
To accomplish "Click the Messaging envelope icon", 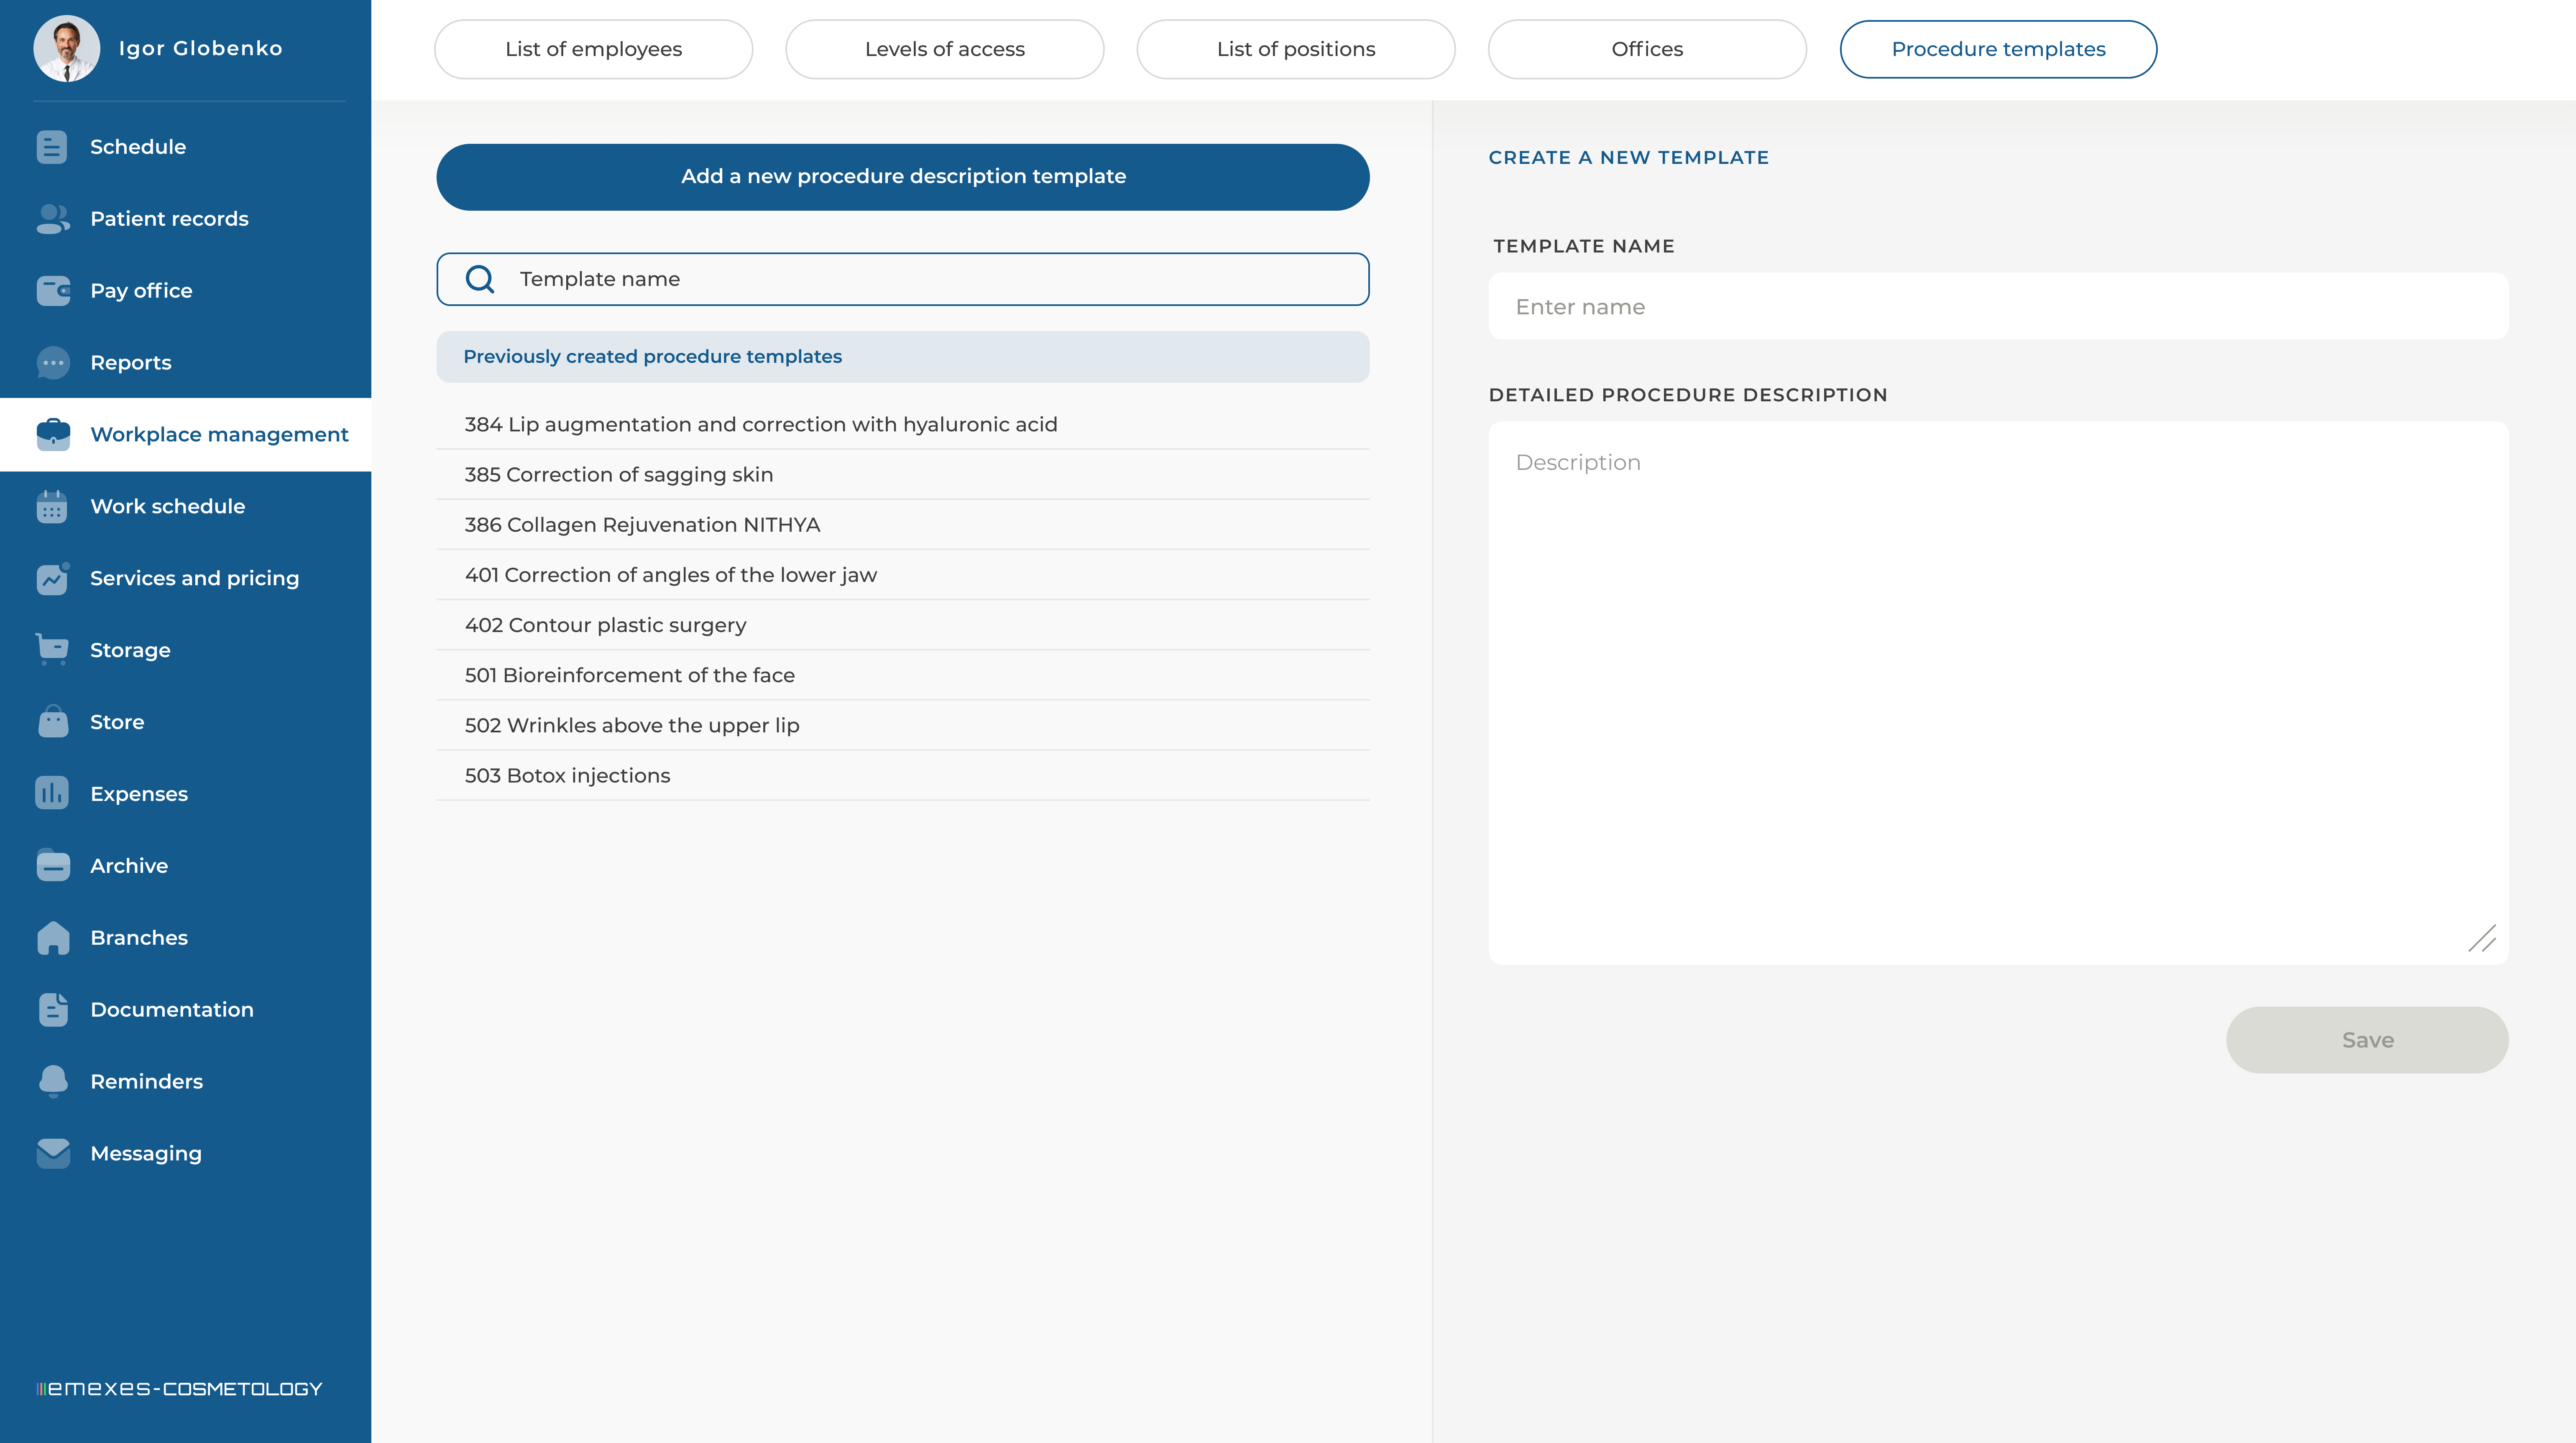I will [x=52, y=1153].
